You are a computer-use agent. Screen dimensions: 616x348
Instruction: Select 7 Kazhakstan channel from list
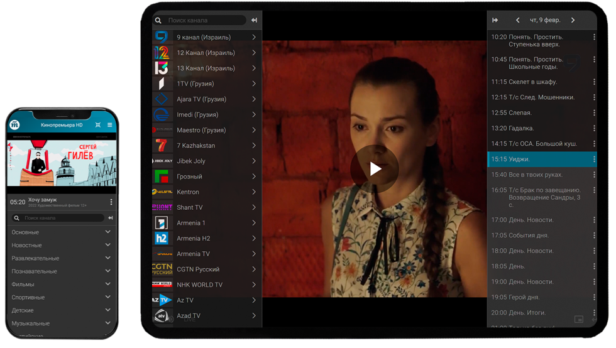[206, 146]
